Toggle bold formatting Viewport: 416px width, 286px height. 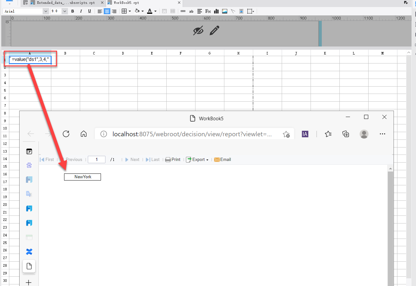pyautogui.click(x=73, y=11)
